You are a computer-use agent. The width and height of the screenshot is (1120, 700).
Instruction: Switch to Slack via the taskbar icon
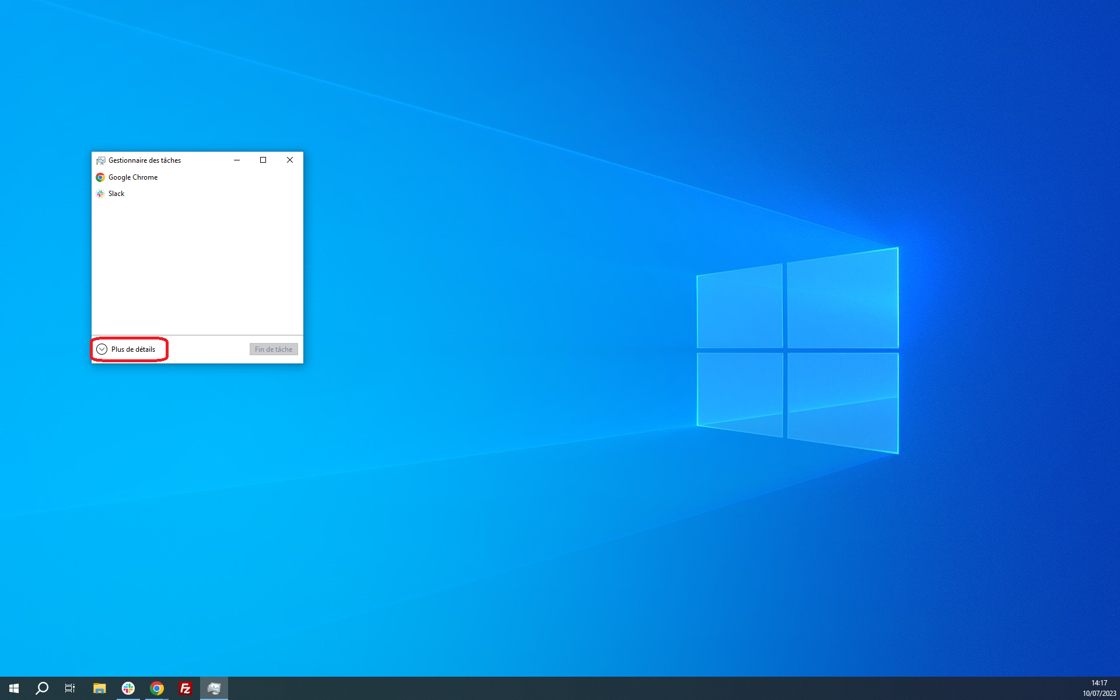point(128,688)
